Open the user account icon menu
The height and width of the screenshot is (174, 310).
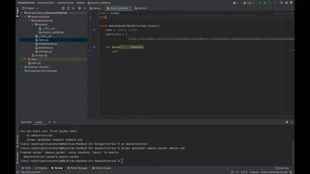[x=235, y=3]
